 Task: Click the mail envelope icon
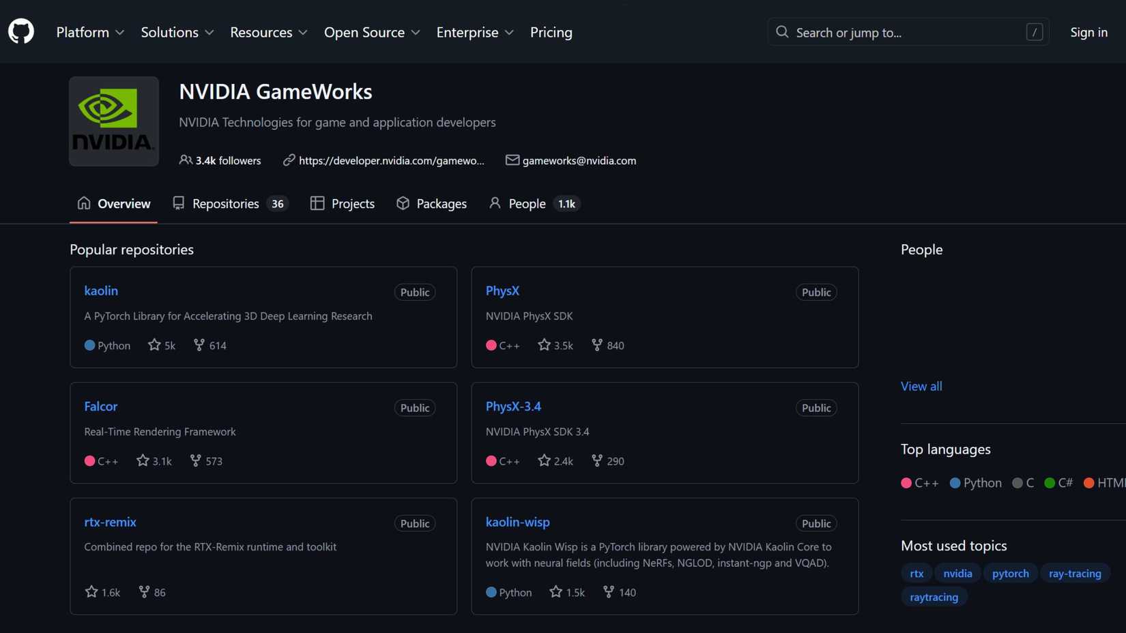(x=512, y=160)
